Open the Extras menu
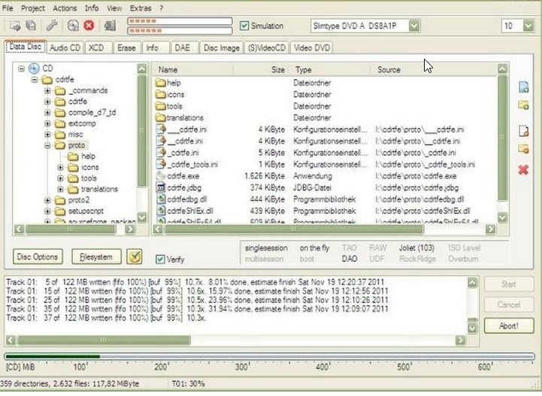 [x=141, y=8]
